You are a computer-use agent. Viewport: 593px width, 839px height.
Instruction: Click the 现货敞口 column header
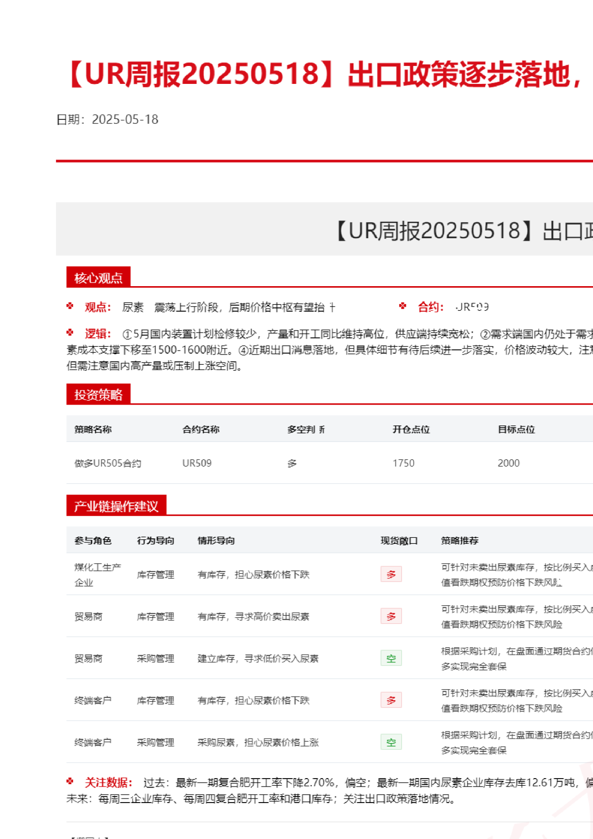tap(399, 540)
